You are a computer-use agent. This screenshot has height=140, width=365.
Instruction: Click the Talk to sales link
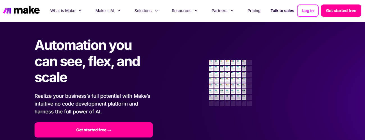point(282,11)
